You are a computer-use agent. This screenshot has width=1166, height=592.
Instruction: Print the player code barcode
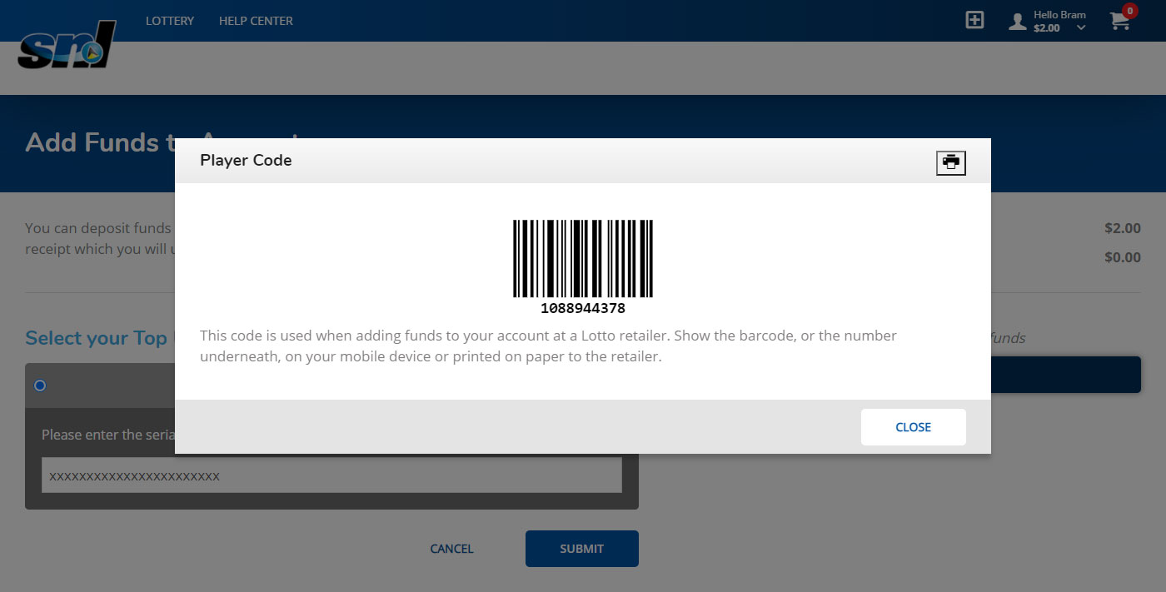click(x=950, y=162)
